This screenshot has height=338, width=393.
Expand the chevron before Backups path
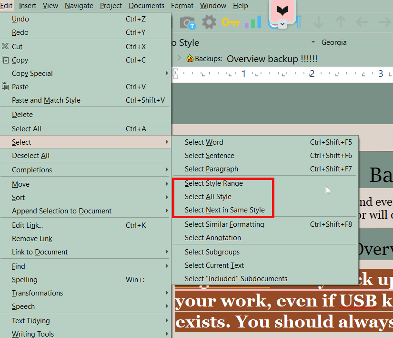(179, 58)
